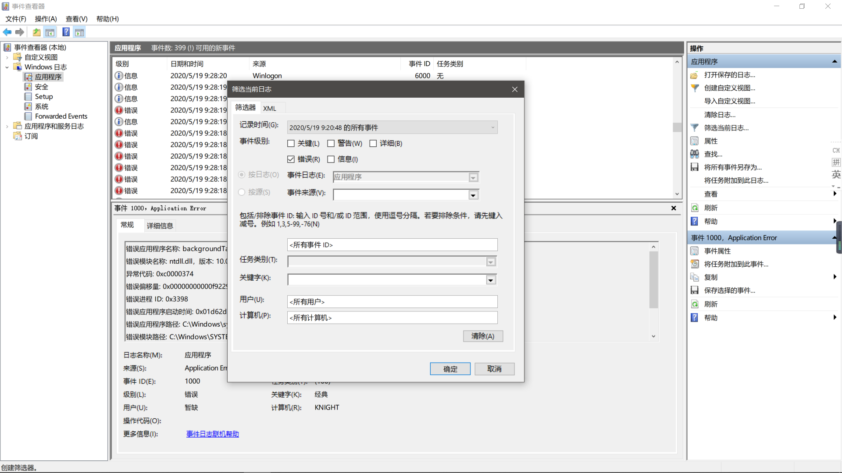
Task: Toggle the console tree pane toolbar icon
Action: (x=50, y=32)
